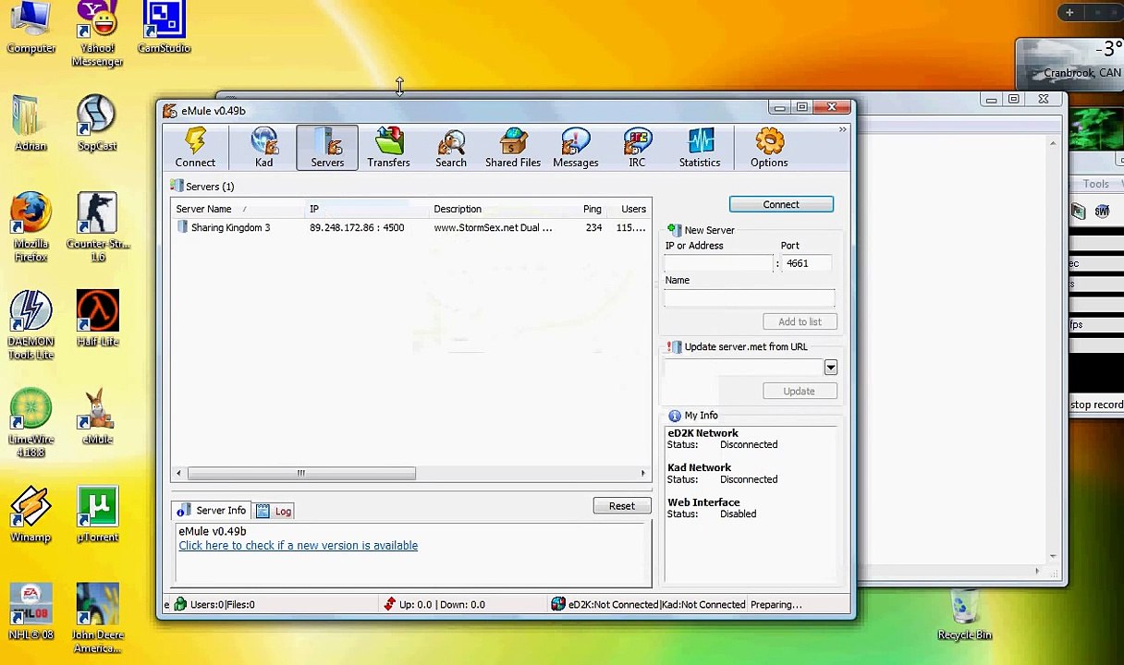The width and height of the screenshot is (1124, 665).
Task: Open the Half Life desktop icon
Action: point(97,319)
